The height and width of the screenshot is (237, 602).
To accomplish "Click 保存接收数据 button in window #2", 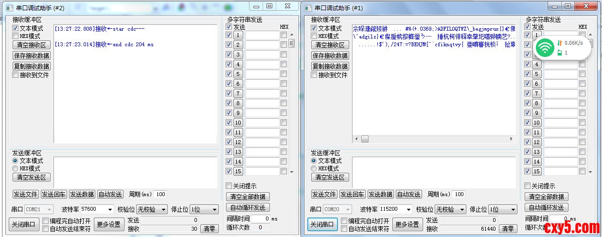I will coord(31,55).
